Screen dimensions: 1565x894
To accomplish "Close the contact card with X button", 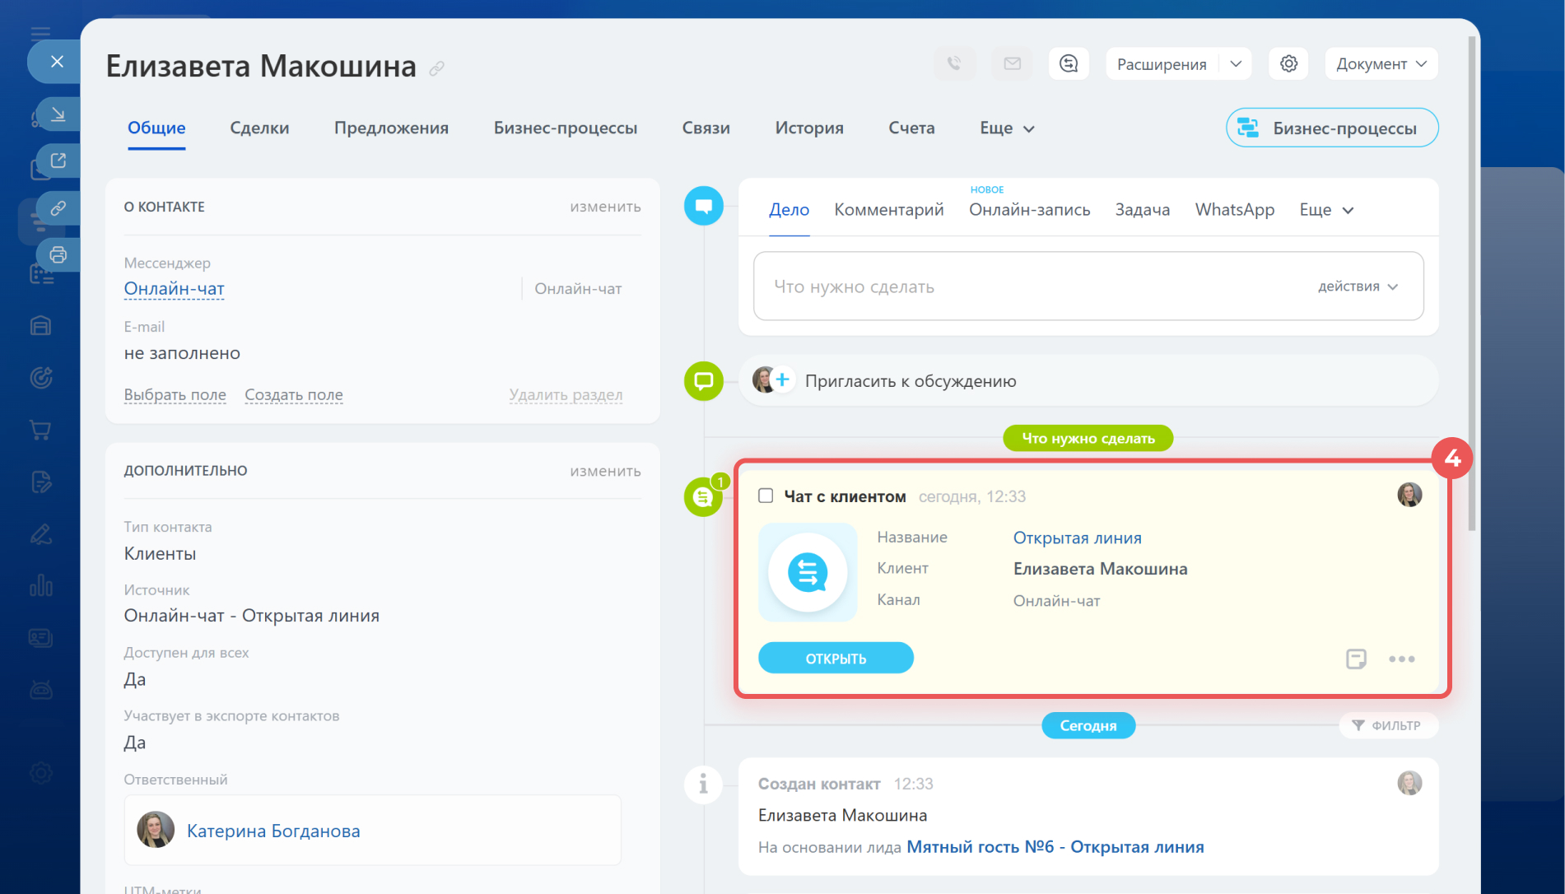I will tap(57, 61).
